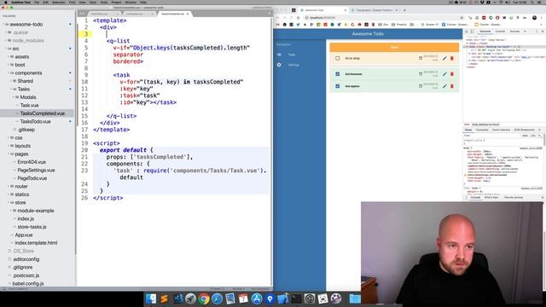Collapse the Tasks folder

pos(11,89)
